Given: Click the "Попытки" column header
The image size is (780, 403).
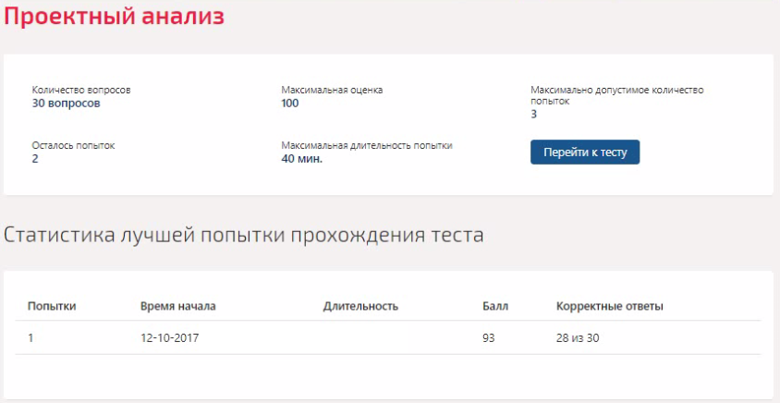Looking at the screenshot, I should click(52, 306).
